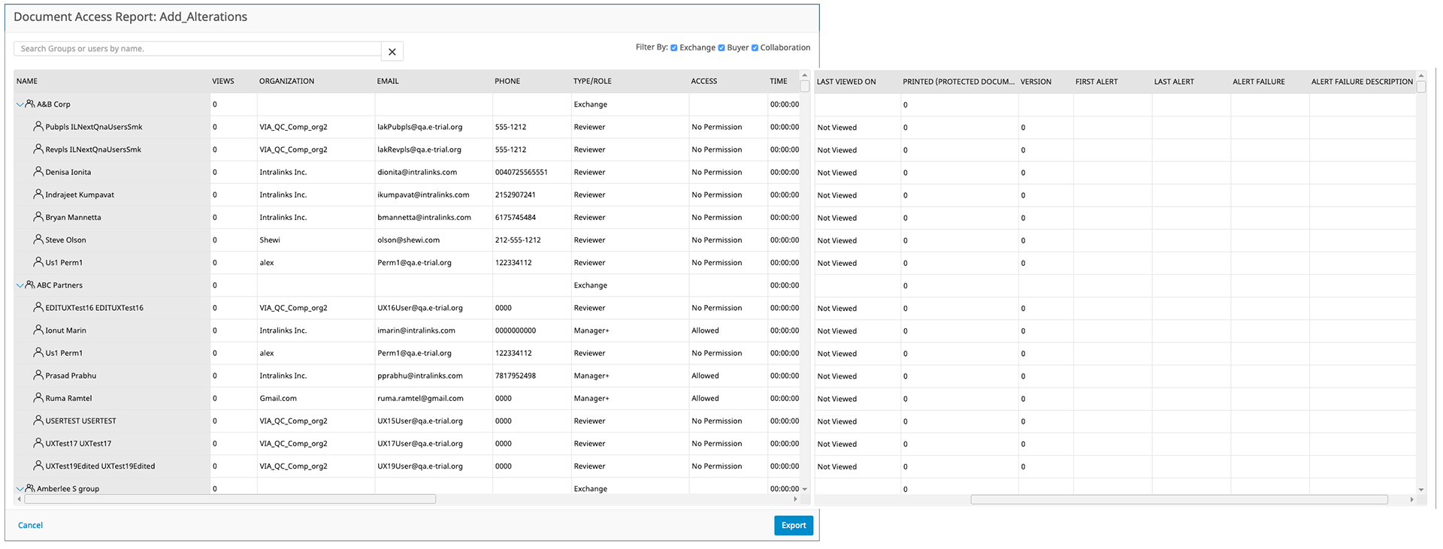Click the VERSION column header
Image resolution: width=1443 pixels, height=549 pixels.
click(1036, 82)
